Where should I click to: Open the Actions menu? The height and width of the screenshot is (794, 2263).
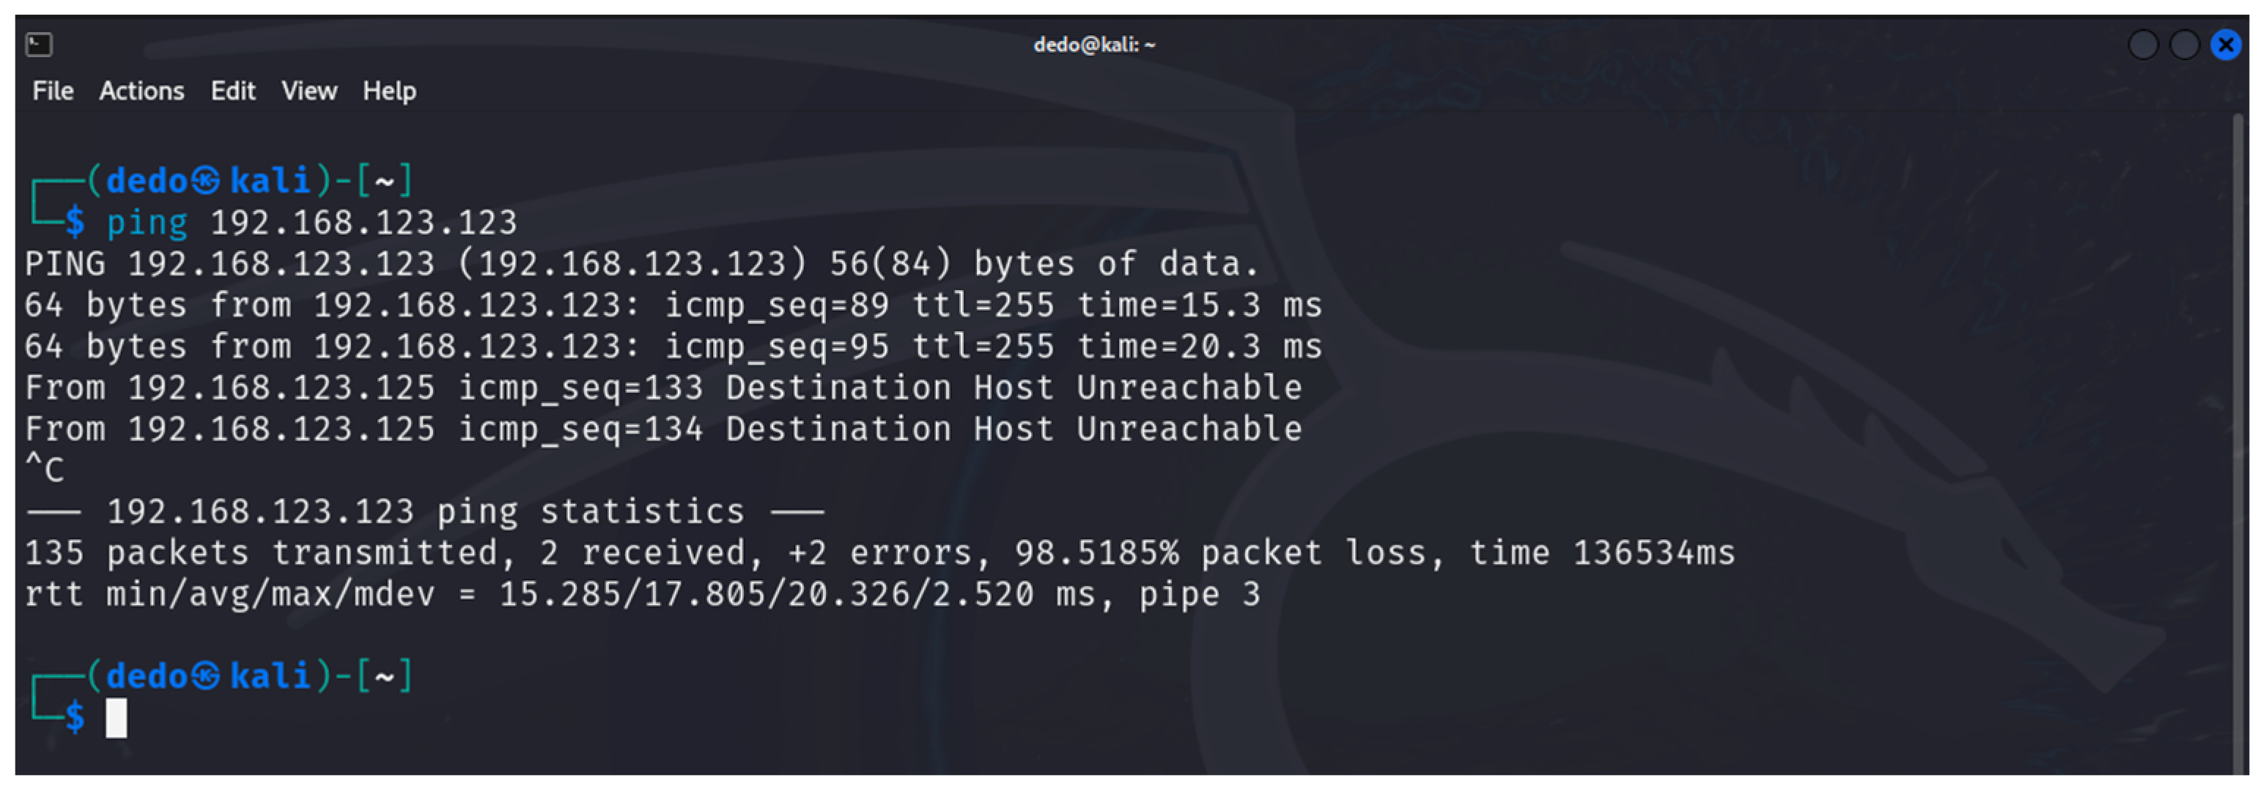click(x=141, y=92)
